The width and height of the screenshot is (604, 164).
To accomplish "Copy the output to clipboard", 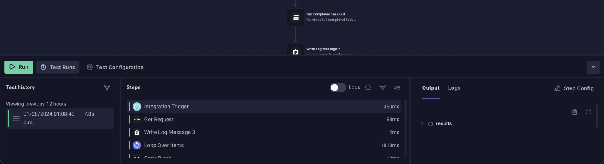I will pyautogui.click(x=575, y=112).
